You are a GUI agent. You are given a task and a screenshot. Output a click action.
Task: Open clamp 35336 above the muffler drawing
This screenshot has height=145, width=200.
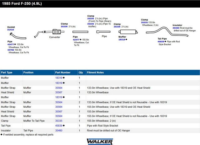[117, 27]
